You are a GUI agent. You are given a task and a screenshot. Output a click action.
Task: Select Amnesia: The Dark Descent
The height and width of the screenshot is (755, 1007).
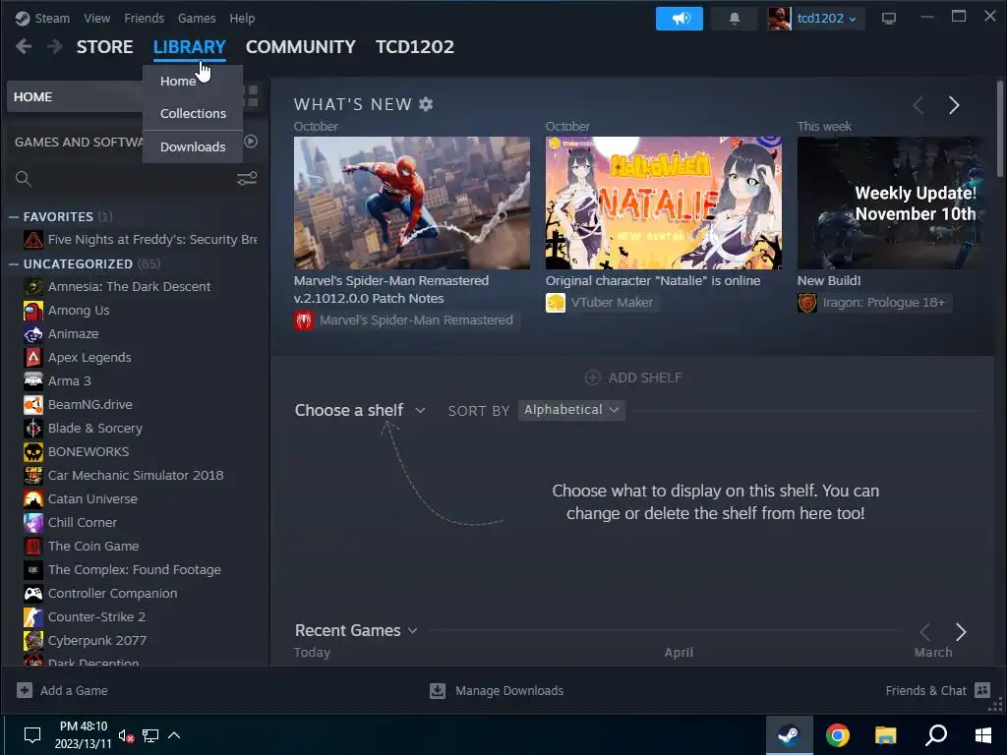coord(117,287)
